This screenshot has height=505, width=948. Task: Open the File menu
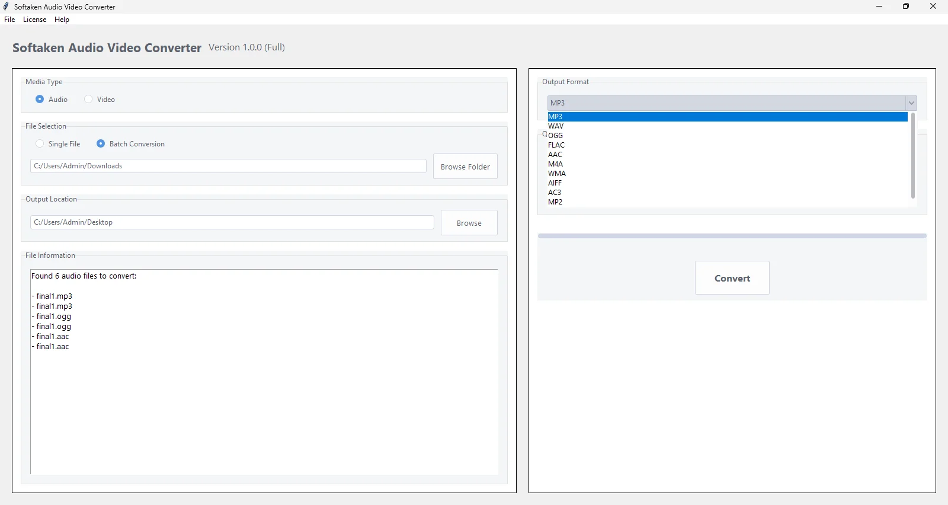point(9,20)
